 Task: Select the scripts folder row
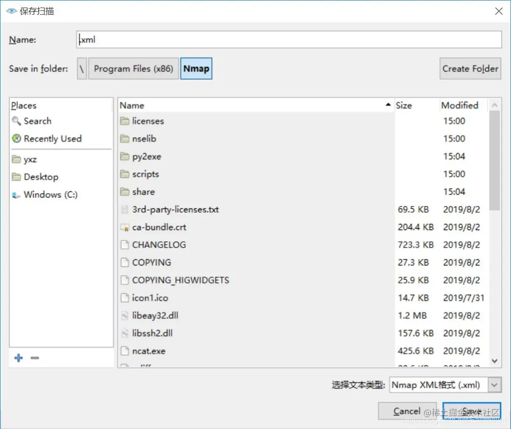tap(303, 174)
